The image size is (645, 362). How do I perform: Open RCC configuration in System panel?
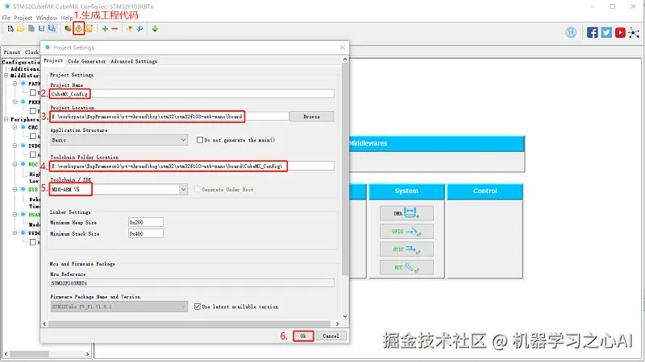pyautogui.click(x=406, y=267)
